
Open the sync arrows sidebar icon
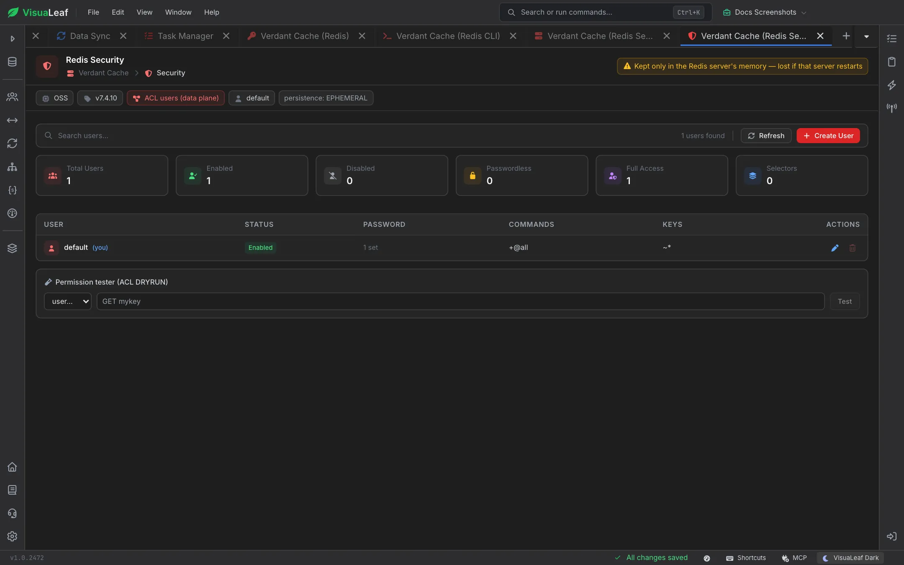click(x=12, y=144)
